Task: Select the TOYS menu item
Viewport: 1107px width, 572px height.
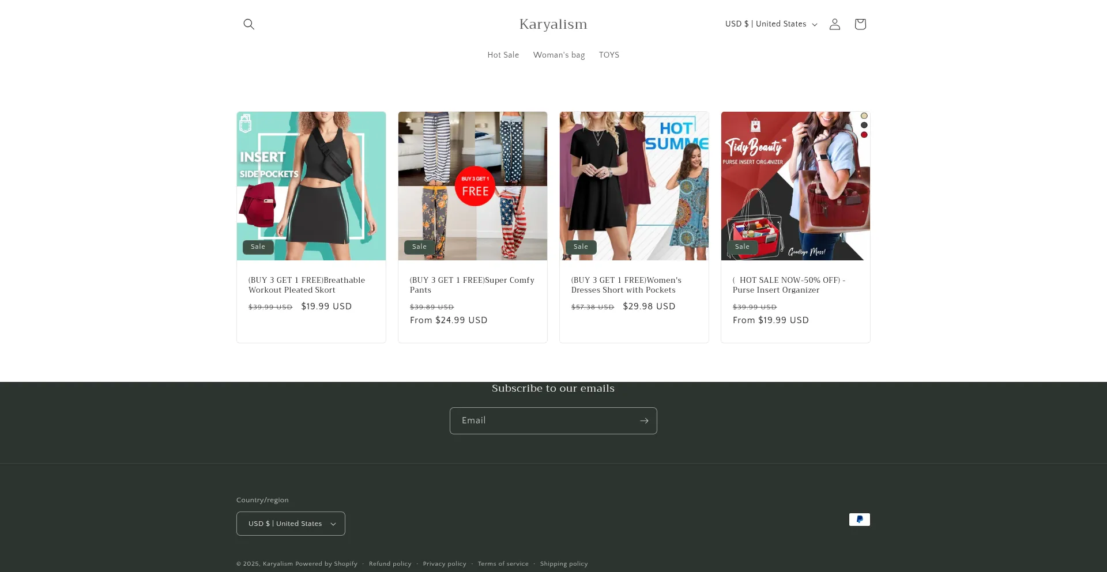Action: tap(609, 55)
